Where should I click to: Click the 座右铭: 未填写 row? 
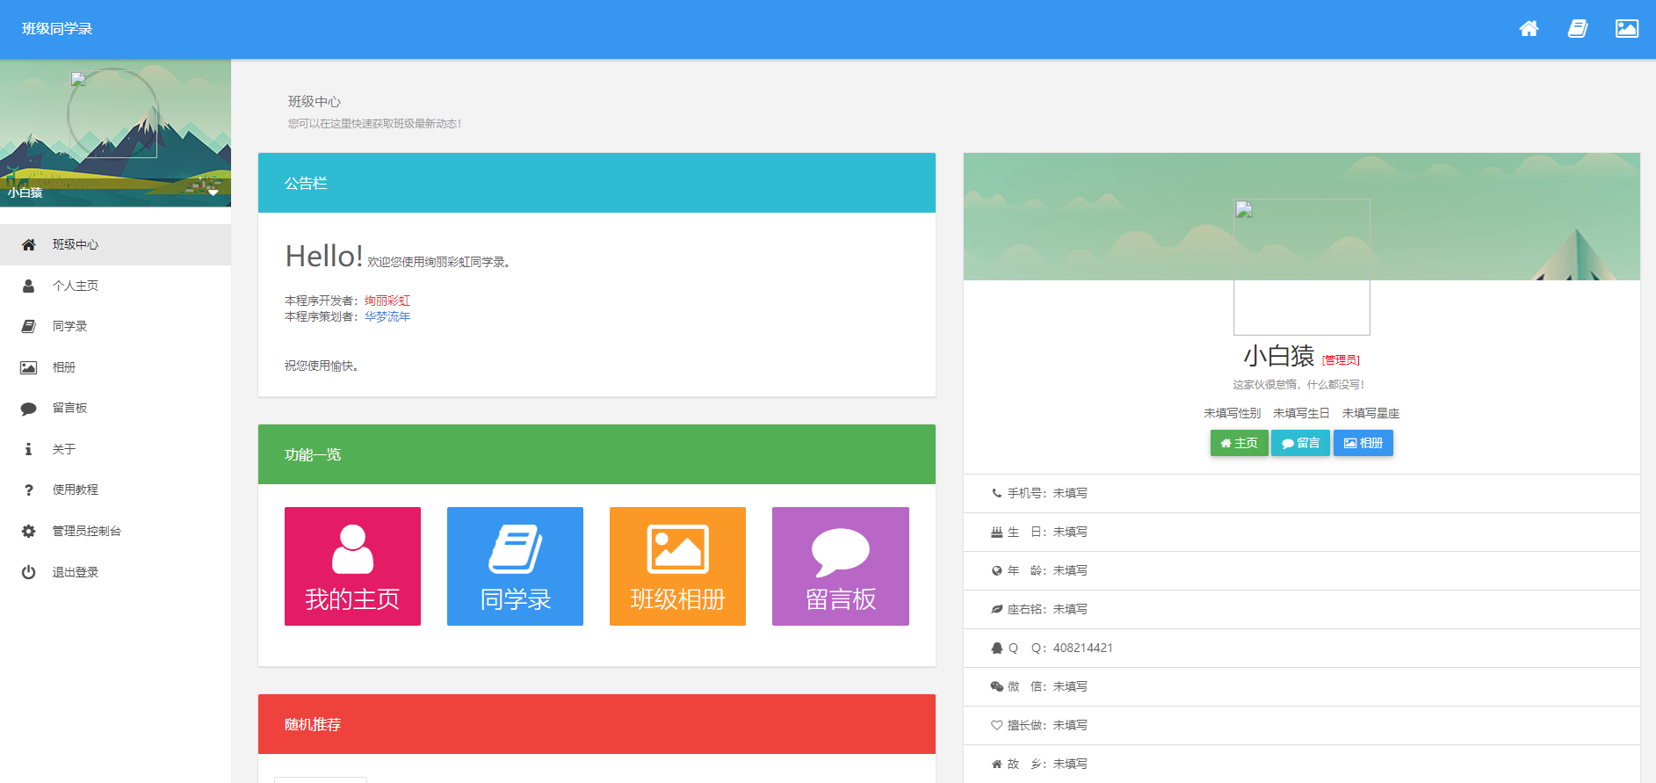(x=1302, y=609)
